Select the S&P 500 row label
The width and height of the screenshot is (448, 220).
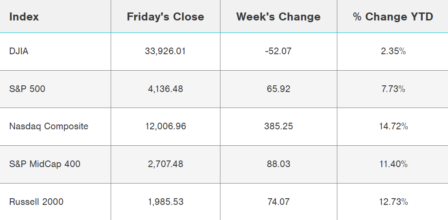(27, 89)
